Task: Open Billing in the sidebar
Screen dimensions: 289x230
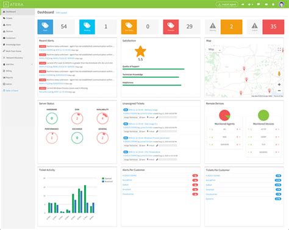Action: tap(9, 71)
